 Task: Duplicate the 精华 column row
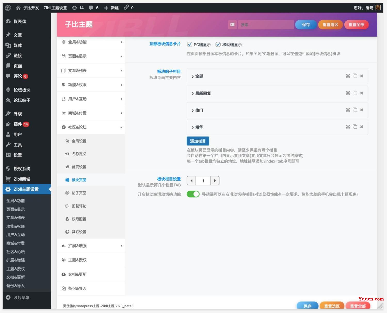click(355, 127)
